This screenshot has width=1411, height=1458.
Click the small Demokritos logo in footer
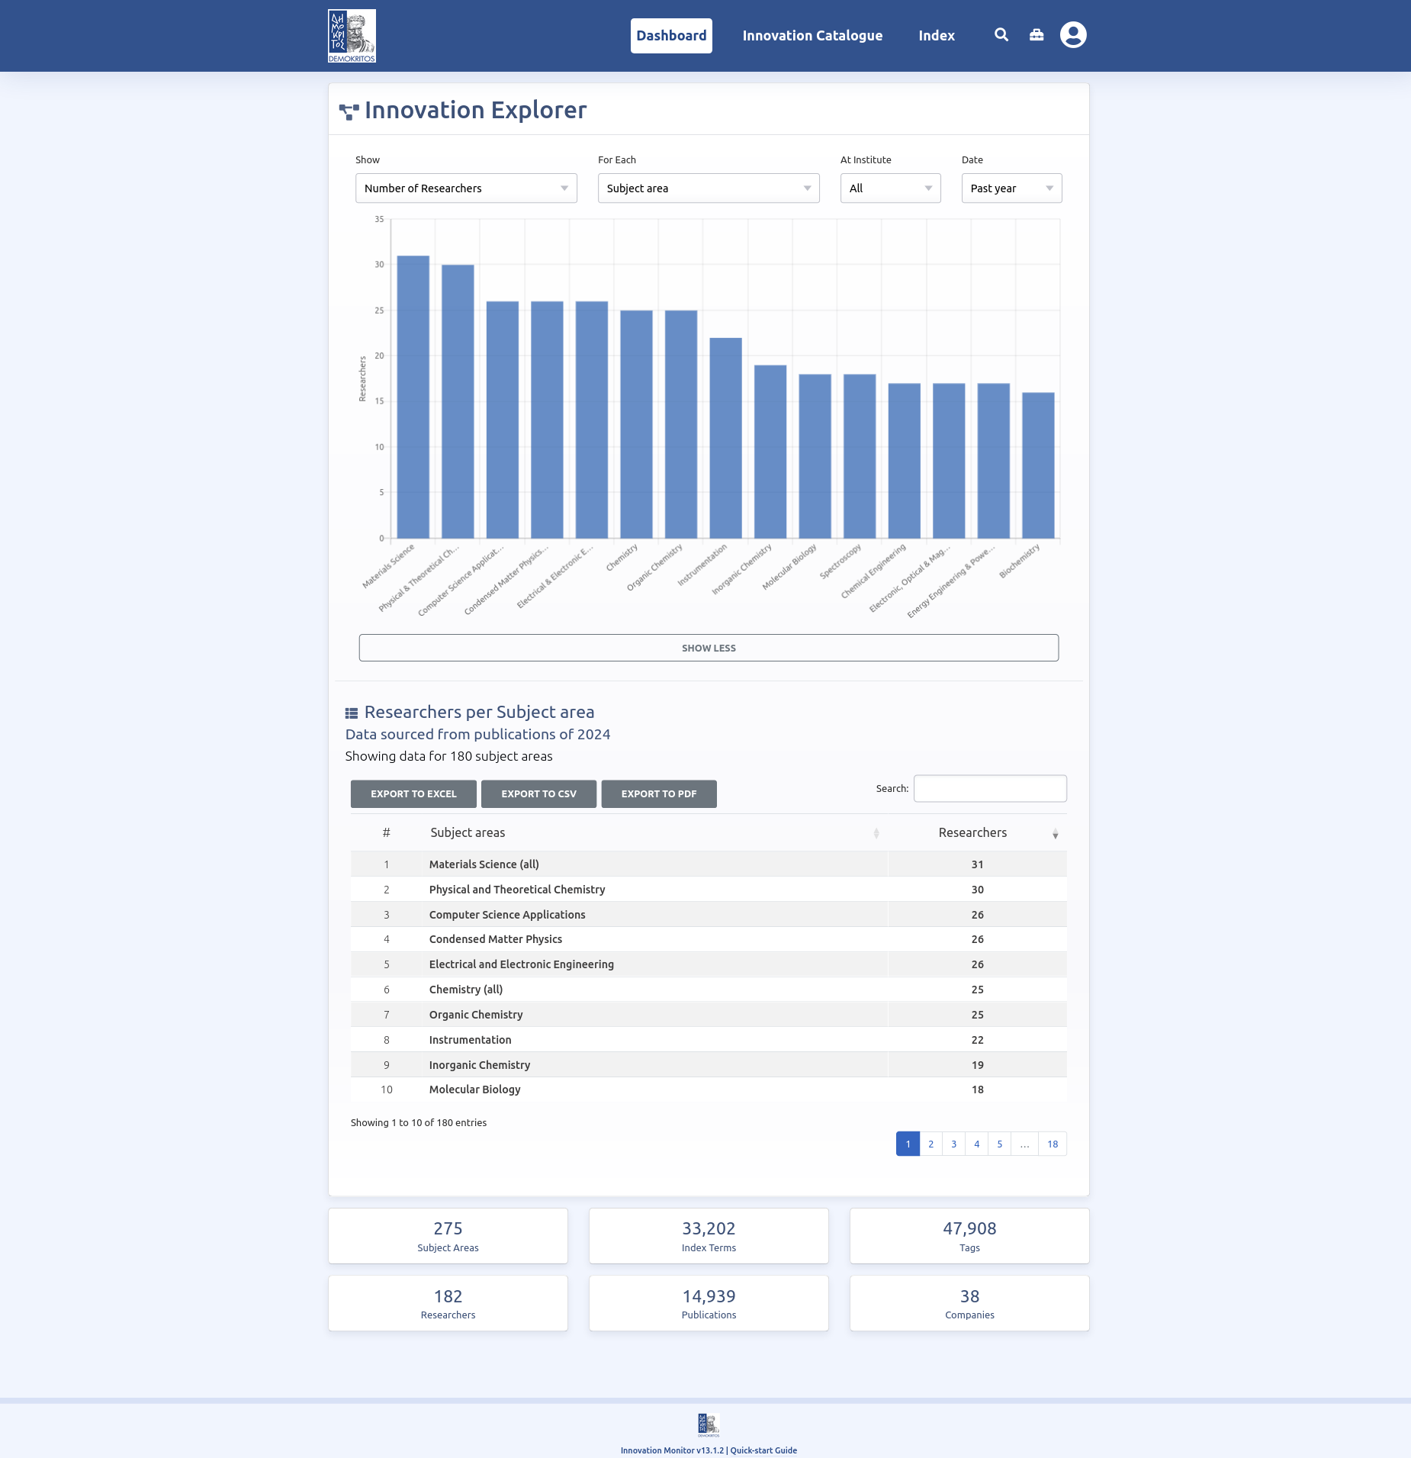coord(709,1424)
